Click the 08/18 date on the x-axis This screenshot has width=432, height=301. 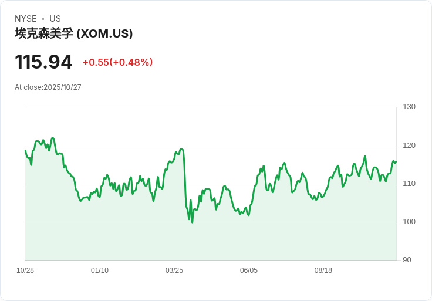pos(323,270)
